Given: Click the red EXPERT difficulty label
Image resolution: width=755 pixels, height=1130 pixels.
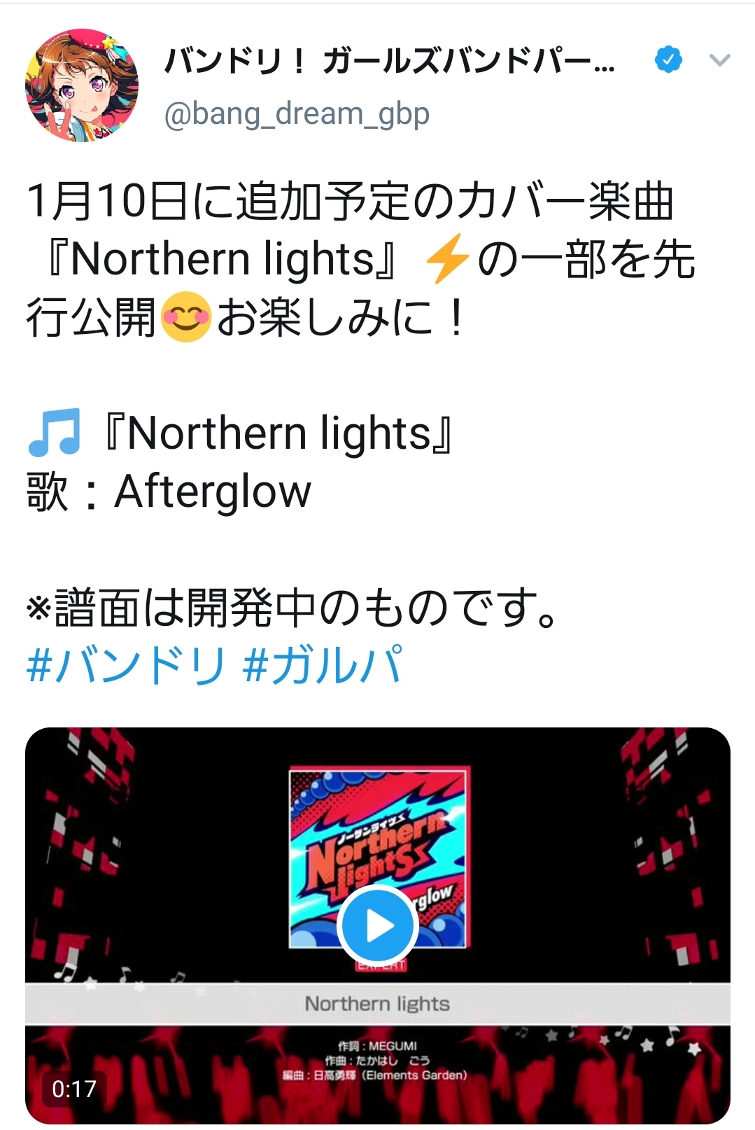Looking at the screenshot, I should point(381,966).
